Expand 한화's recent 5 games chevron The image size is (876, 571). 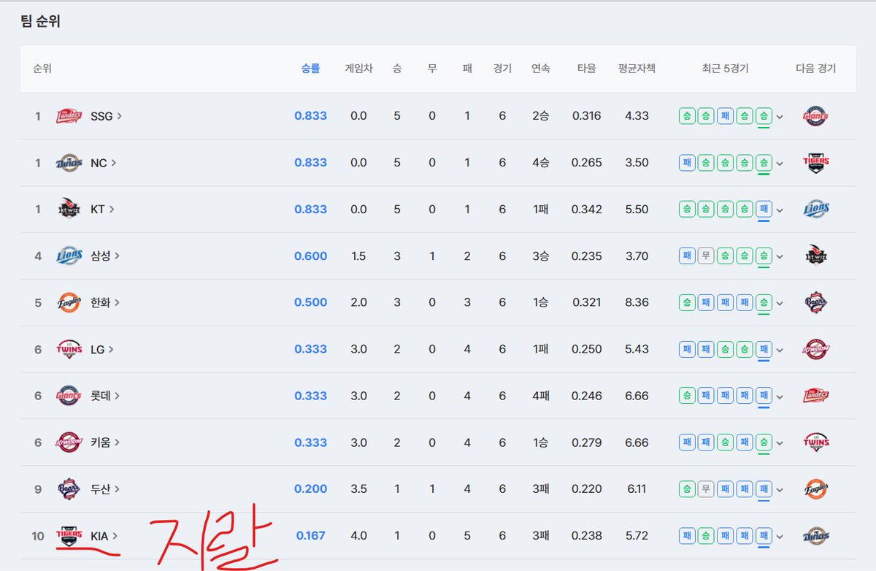pos(780,303)
